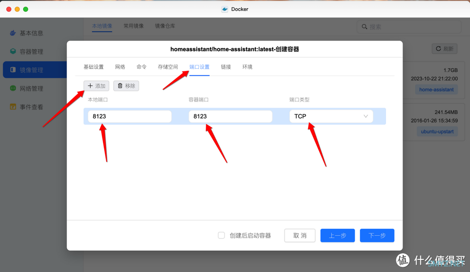Viewport: 470px width, 272px height.
Task: Click the dialog title homeassistant/home-assistant:latest-创建容器
Action: (235, 49)
